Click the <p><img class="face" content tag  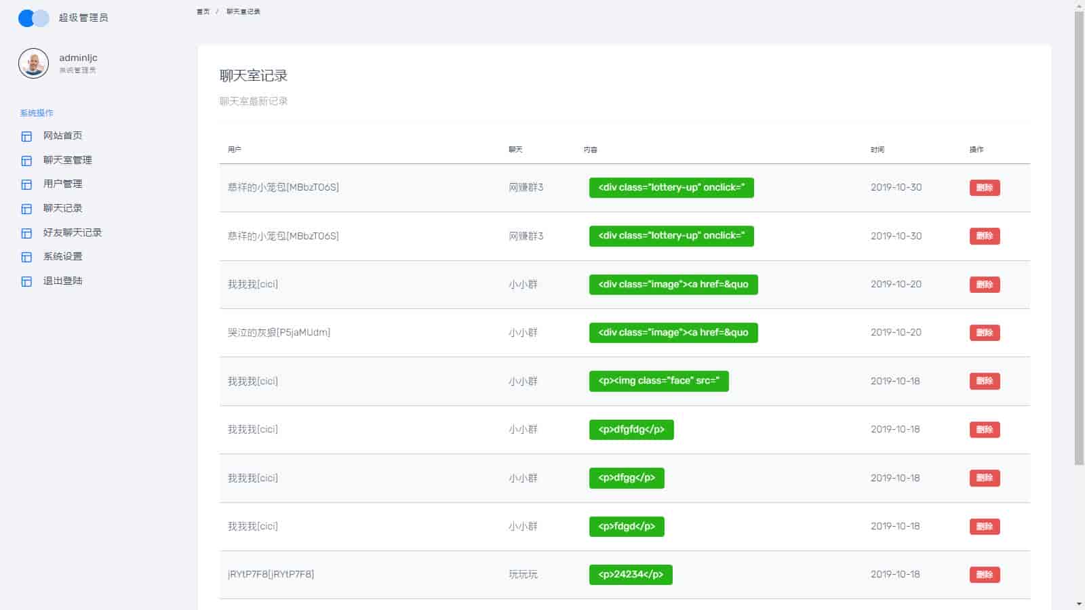(658, 381)
